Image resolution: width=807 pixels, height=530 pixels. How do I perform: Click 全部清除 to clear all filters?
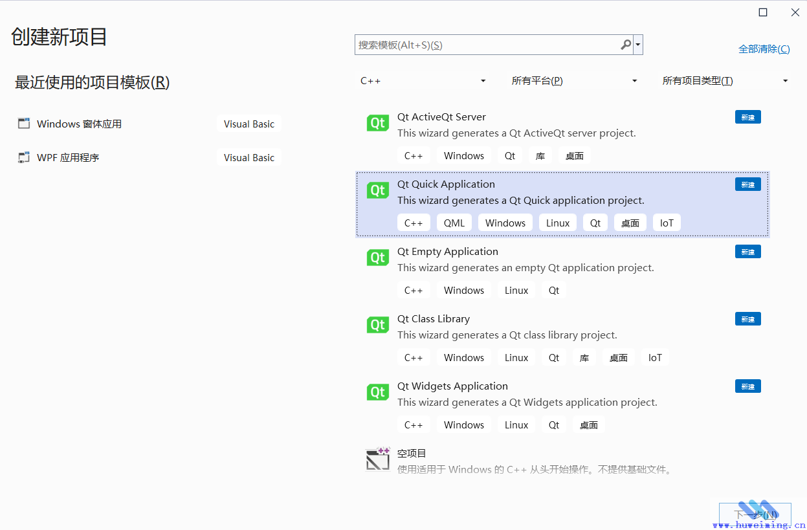[764, 49]
